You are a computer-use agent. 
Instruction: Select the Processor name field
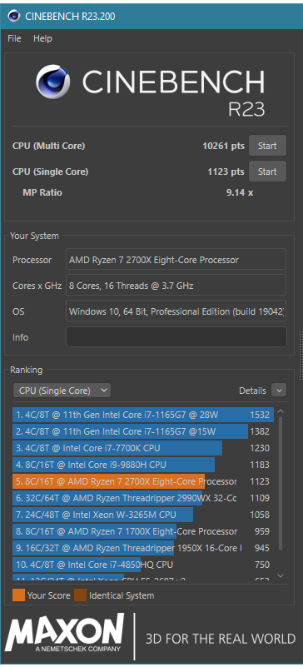pyautogui.click(x=176, y=260)
